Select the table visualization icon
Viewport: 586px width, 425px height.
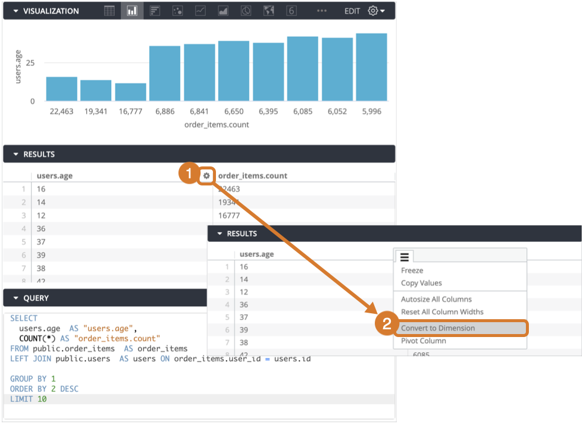pos(109,11)
